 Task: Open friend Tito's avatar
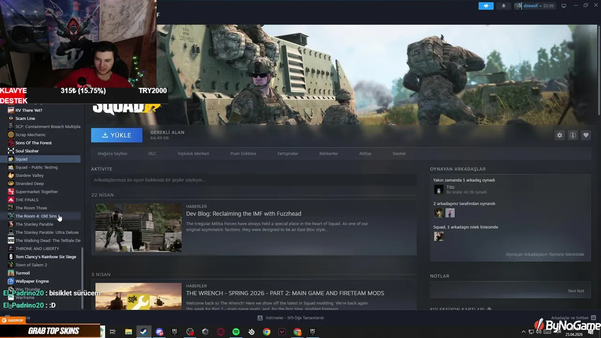[439, 189]
